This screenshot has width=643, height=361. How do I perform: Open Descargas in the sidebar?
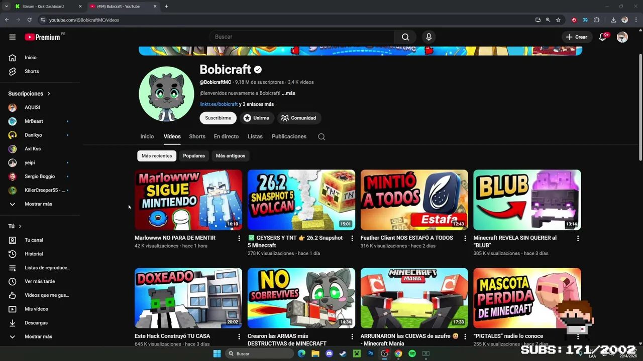[35, 323]
